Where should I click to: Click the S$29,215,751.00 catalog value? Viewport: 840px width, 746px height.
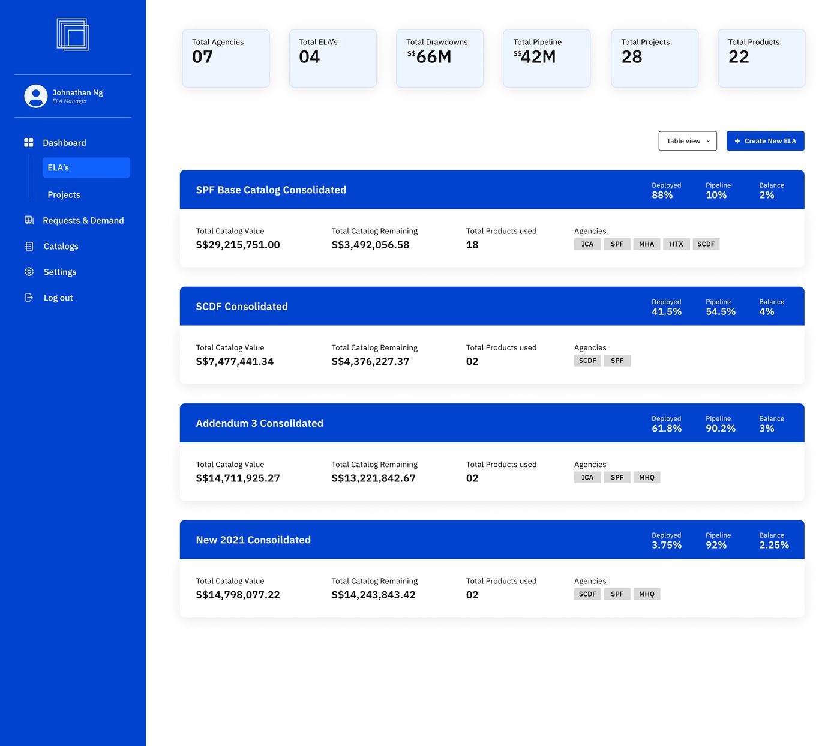click(238, 245)
